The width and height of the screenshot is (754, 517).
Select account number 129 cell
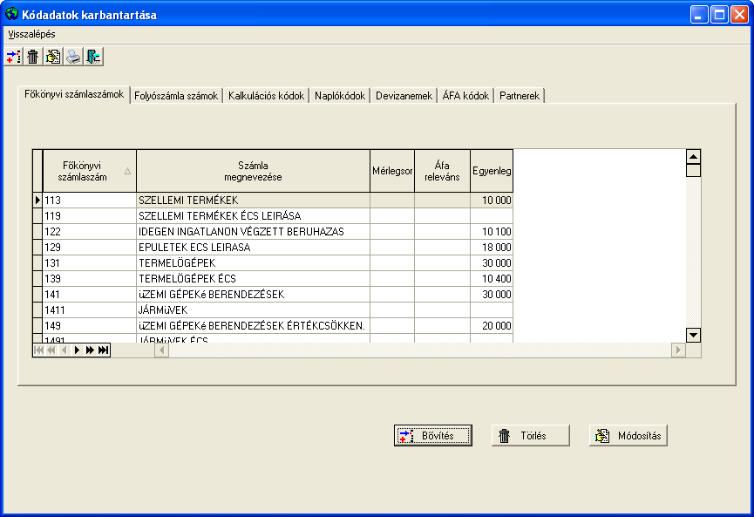click(x=90, y=248)
